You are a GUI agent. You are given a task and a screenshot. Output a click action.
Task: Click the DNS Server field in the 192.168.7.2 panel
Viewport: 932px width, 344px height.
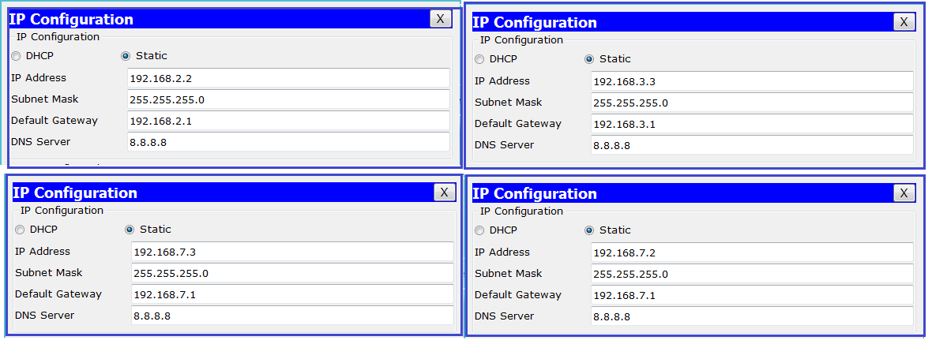[x=753, y=316]
